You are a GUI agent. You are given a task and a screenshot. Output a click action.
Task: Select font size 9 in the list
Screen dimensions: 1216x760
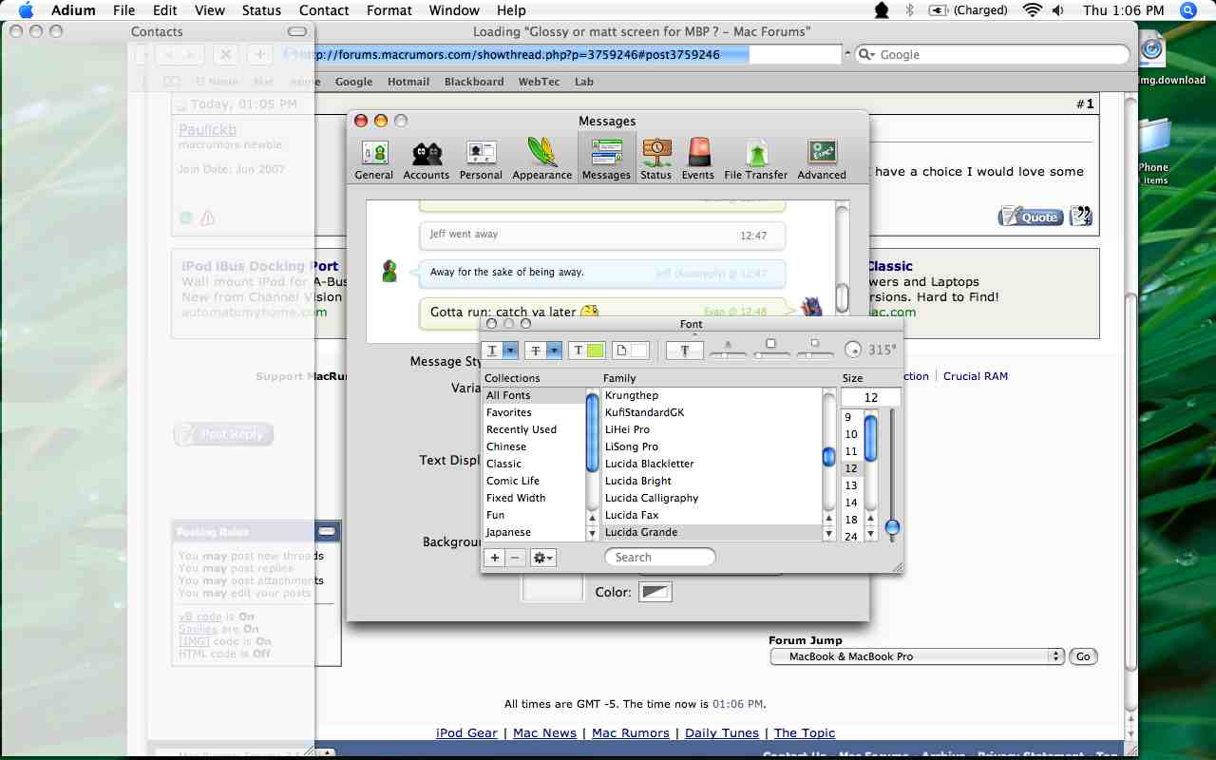click(x=852, y=417)
